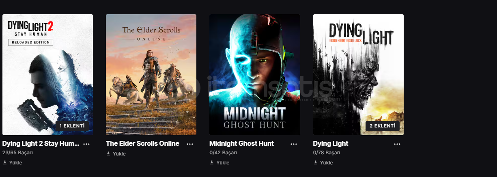
Task: Click download icon under Midnight Ghost Hunt
Action: point(212,162)
